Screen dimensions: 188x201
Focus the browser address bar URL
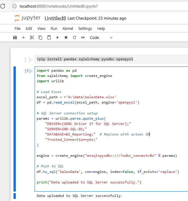[59, 6]
